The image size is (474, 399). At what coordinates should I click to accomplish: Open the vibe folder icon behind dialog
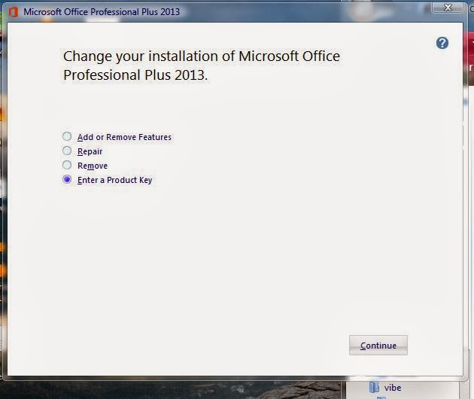coord(374,387)
